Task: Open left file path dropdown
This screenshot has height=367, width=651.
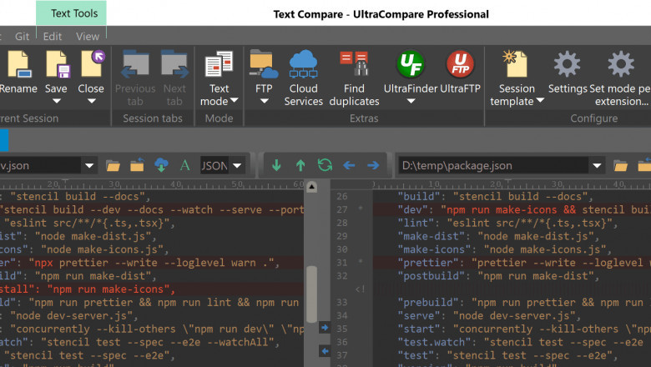Action: (x=89, y=166)
